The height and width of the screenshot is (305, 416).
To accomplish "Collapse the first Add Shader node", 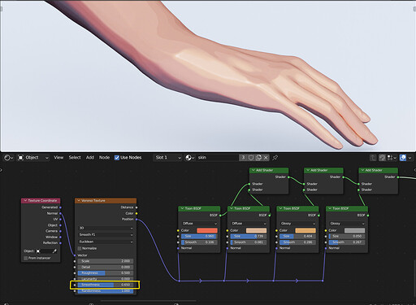I will pos(253,170).
